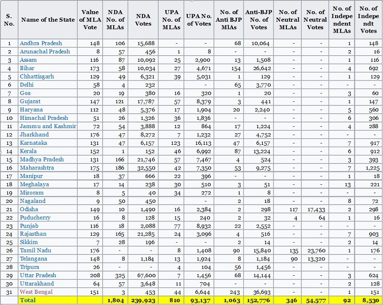383x305 pixels.
Task: Select the Anti-BJP votes total 152,776
Action: coord(259,301)
